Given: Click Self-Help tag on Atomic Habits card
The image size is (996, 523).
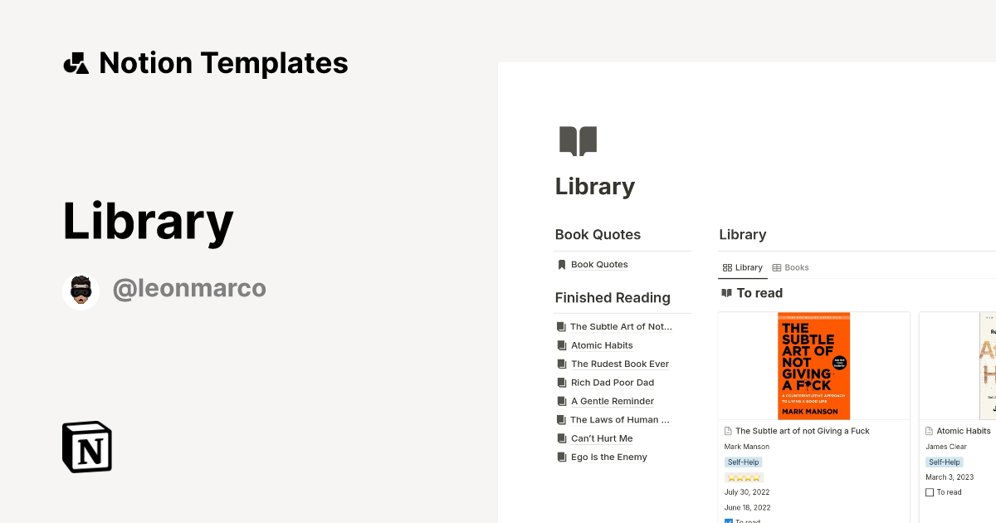Looking at the screenshot, I should coord(945,462).
